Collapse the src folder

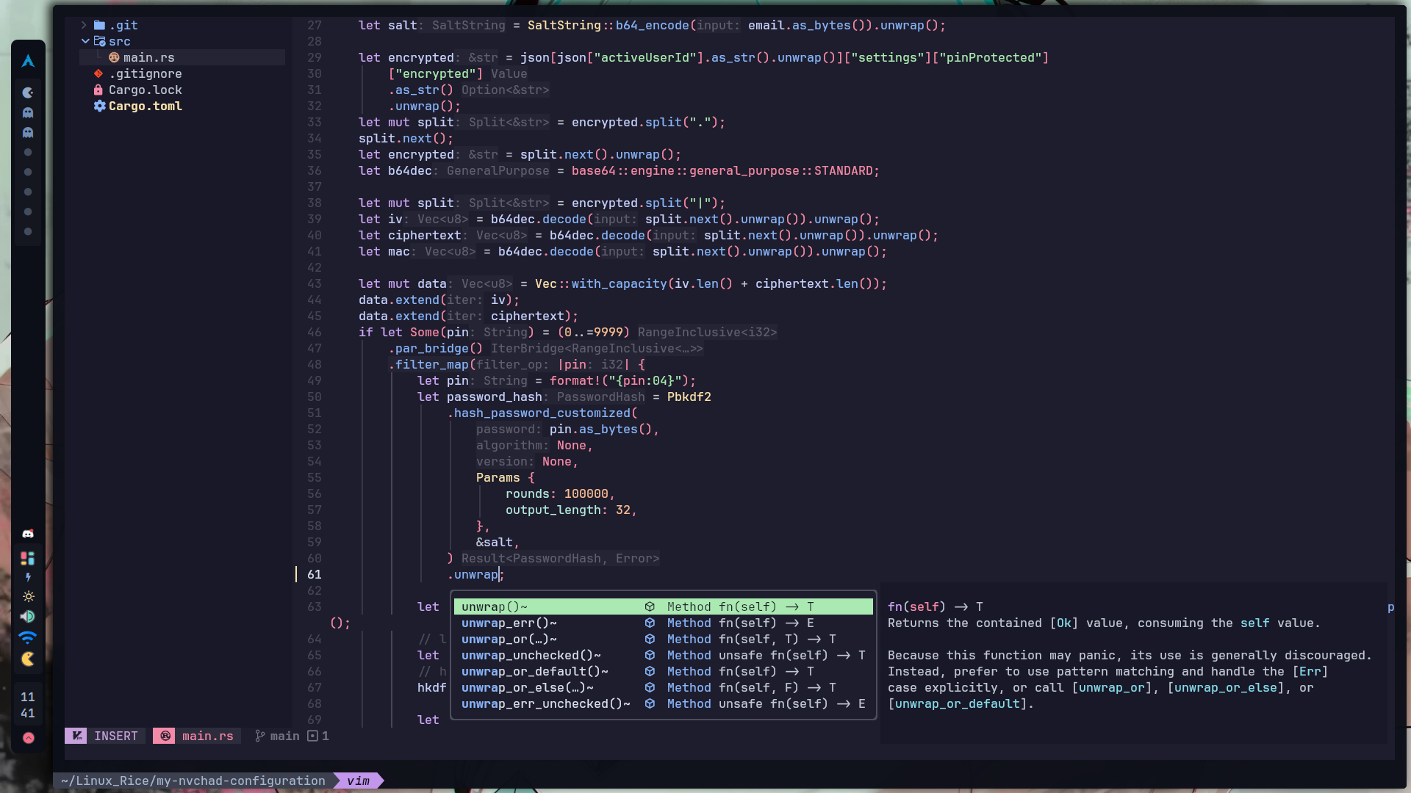[x=85, y=41]
